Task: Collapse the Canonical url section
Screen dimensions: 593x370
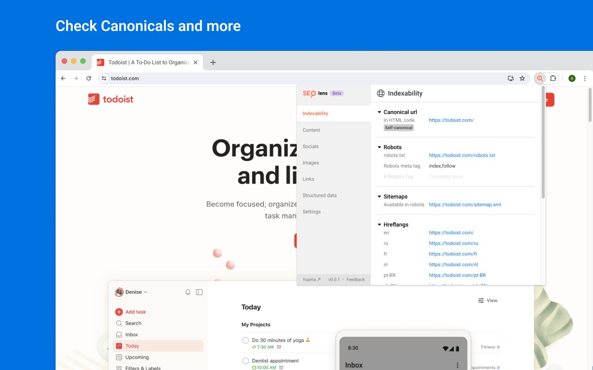Action: pos(379,112)
